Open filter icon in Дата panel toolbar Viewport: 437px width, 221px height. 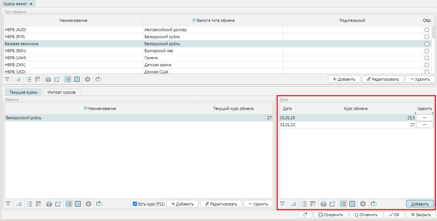283,204
